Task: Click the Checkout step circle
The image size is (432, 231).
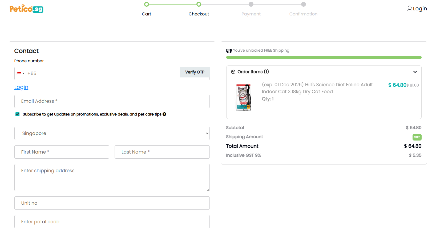Action: pyautogui.click(x=199, y=4)
